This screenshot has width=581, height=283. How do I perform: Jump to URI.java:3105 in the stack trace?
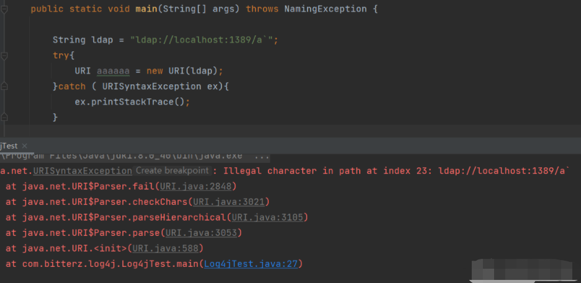269,217
